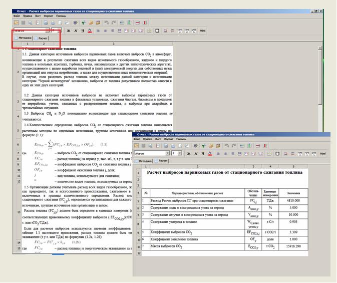Open the Aharoni font name dropdown

pos(166,153)
